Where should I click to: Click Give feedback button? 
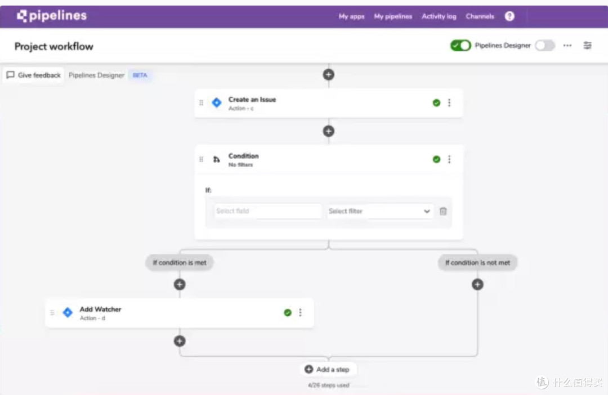tap(34, 75)
